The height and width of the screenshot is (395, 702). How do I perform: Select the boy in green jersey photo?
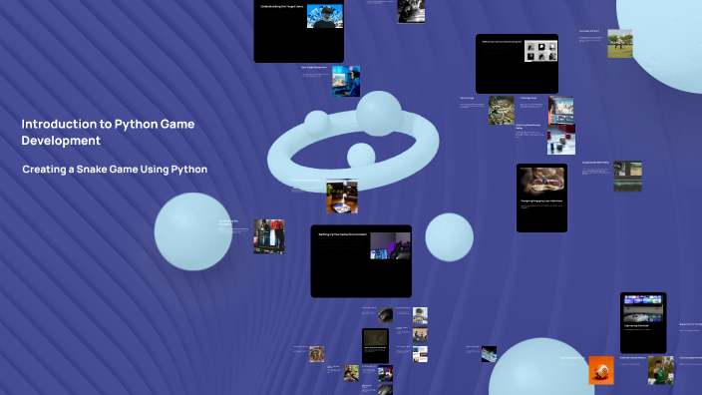[x=660, y=370]
